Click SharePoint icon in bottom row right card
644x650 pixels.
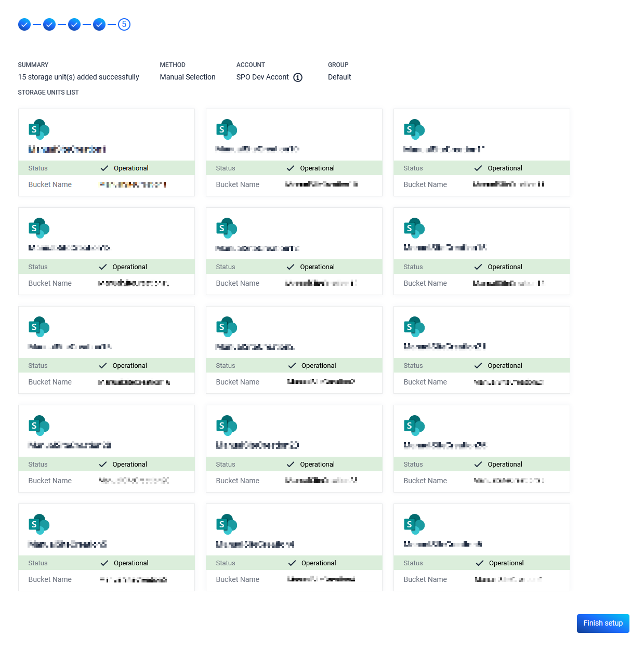414,524
